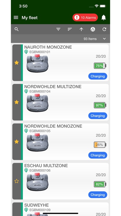Tap the connection signal icon beside EGBM000105
The height and width of the screenshot is (216, 121).
click(26, 131)
